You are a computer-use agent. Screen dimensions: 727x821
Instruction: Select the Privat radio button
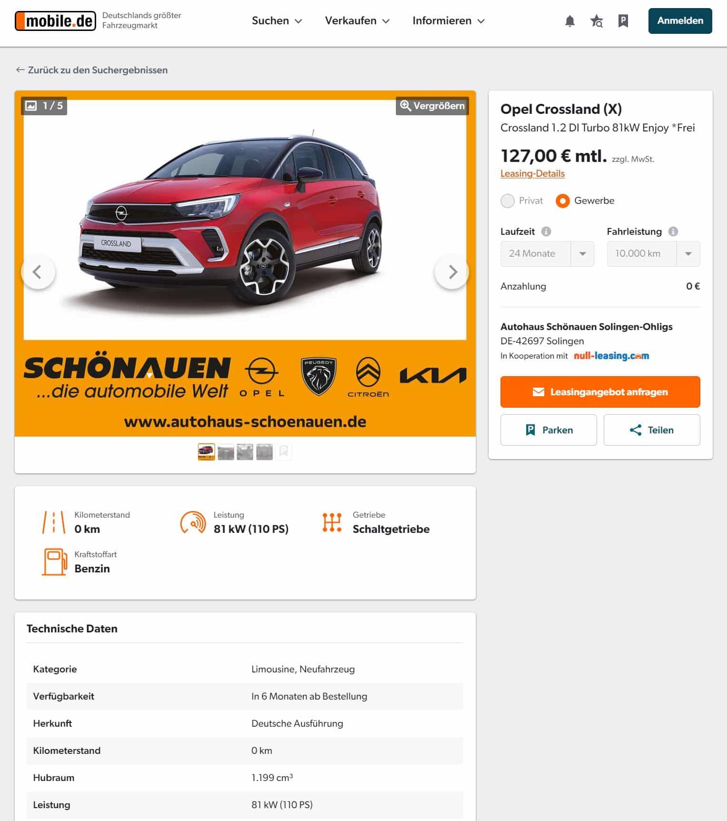[508, 200]
